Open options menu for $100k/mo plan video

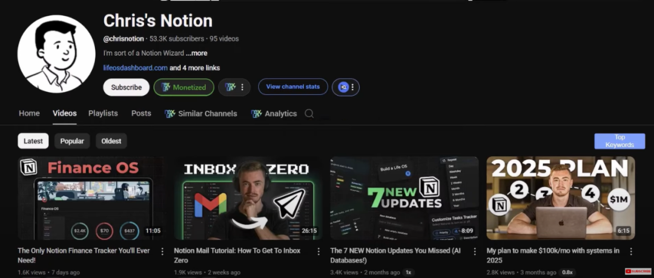point(631,251)
